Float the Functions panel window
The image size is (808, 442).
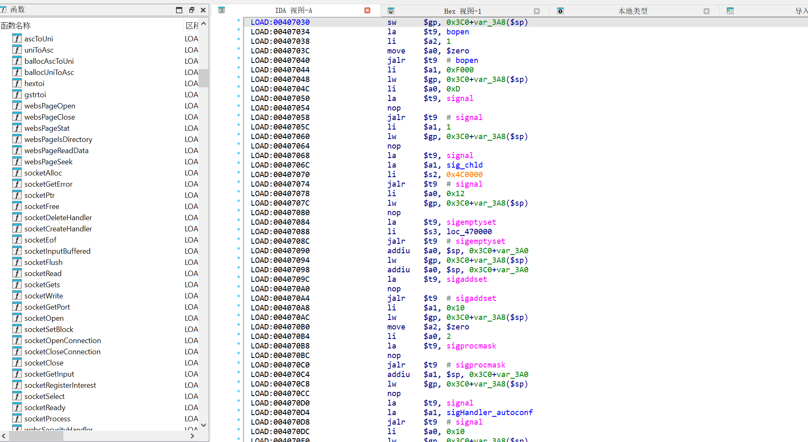pyautogui.click(x=191, y=10)
